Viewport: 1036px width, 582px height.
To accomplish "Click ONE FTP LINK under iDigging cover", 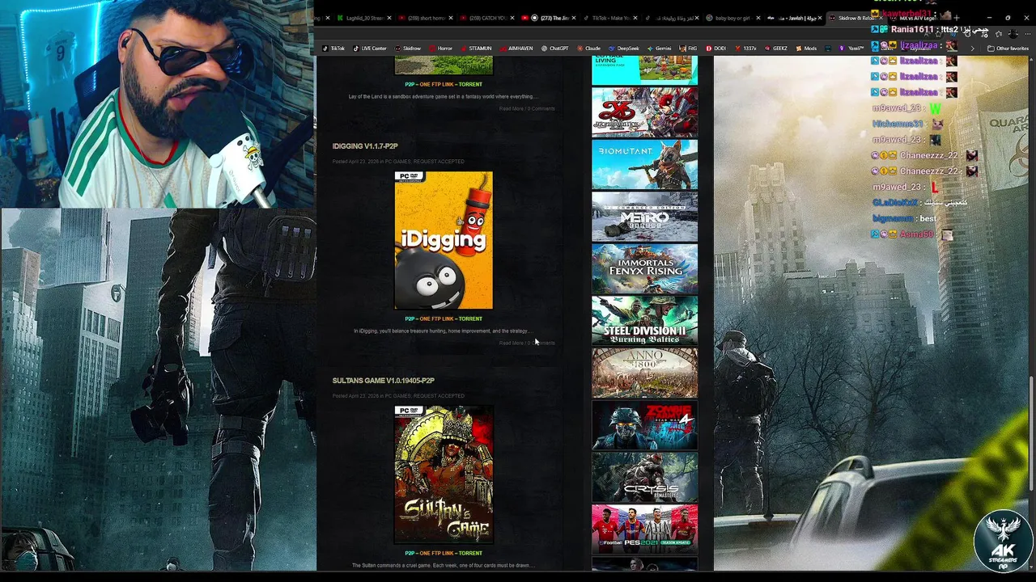I will point(437,318).
